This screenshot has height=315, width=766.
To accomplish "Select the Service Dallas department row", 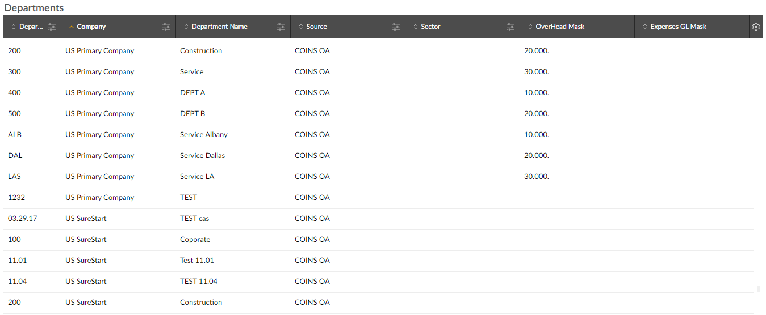I will [202, 156].
